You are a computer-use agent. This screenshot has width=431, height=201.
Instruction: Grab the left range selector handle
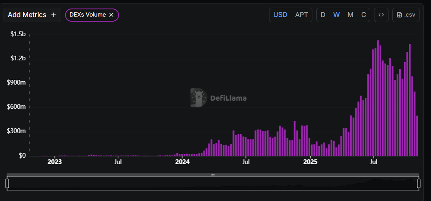(7, 183)
